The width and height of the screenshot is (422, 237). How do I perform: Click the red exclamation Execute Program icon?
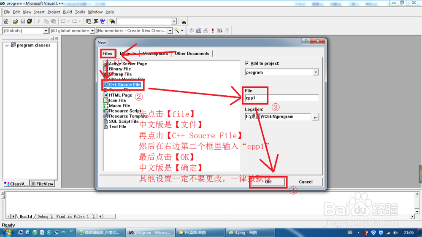(213, 30)
